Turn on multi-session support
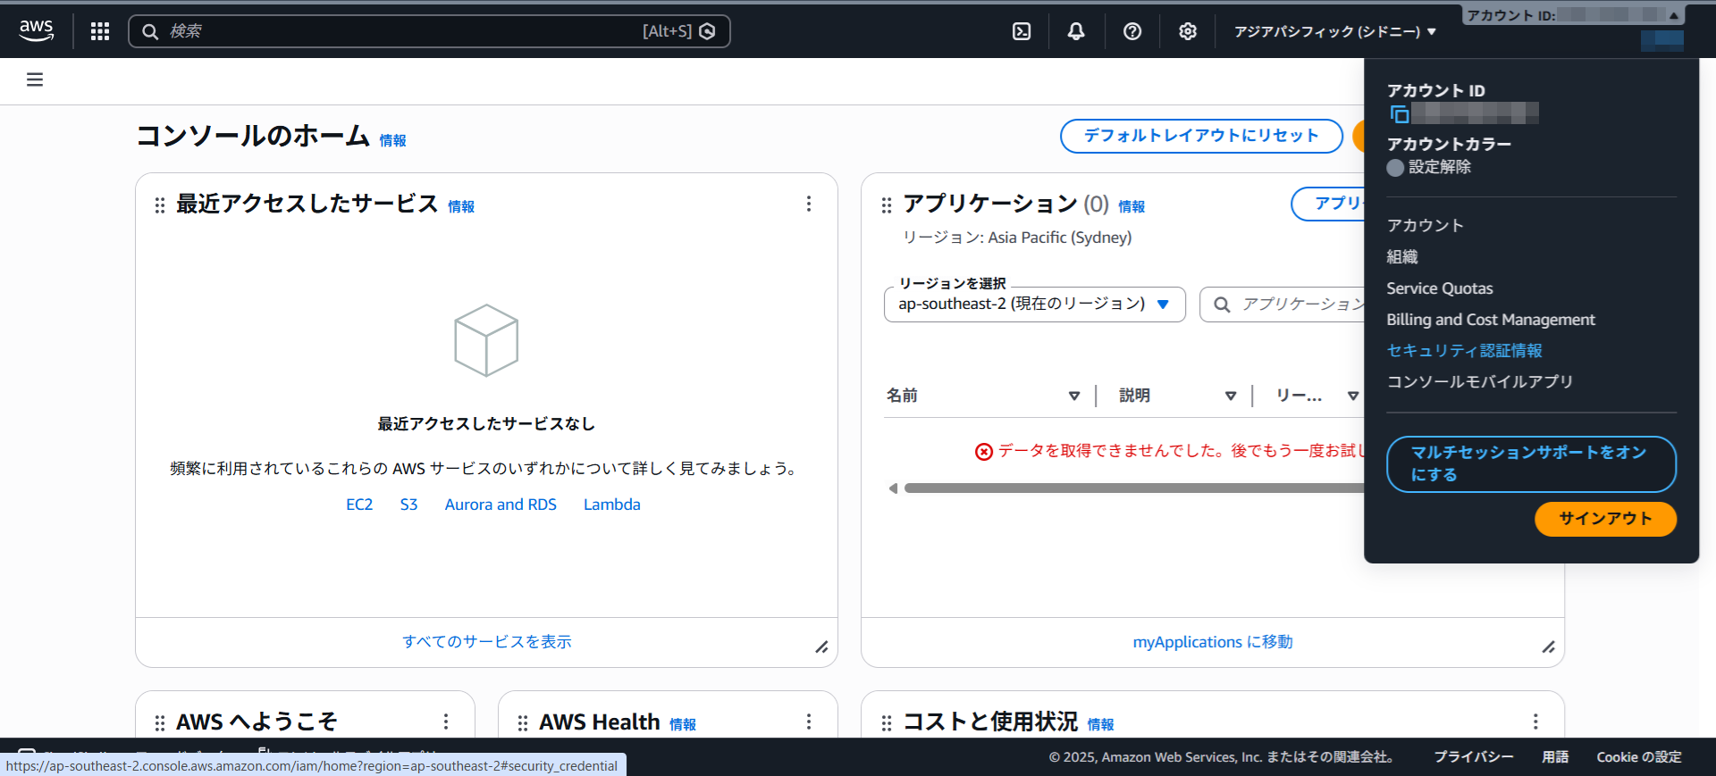The width and height of the screenshot is (1716, 776). pyautogui.click(x=1530, y=463)
